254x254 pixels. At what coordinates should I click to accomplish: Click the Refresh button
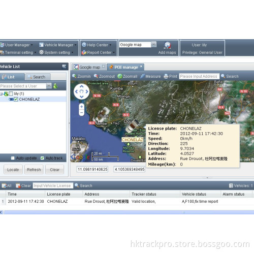[x=34, y=170]
